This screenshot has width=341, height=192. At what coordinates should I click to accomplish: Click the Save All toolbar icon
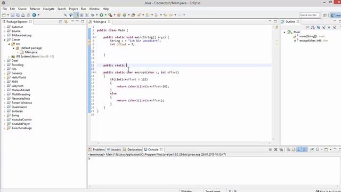pos(18,15)
